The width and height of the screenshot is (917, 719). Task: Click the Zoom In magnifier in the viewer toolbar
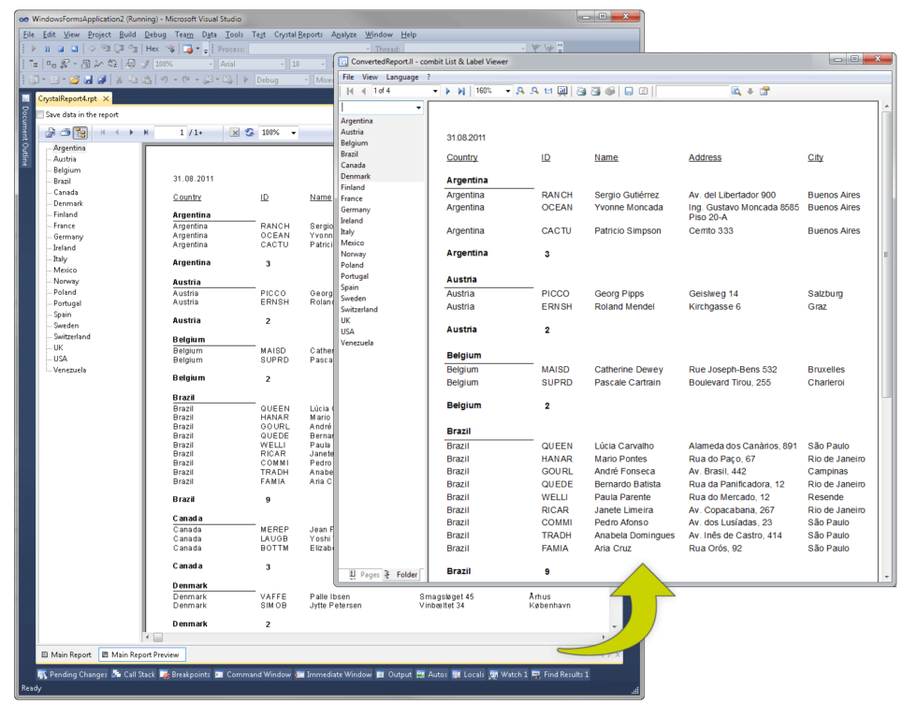coord(522,93)
